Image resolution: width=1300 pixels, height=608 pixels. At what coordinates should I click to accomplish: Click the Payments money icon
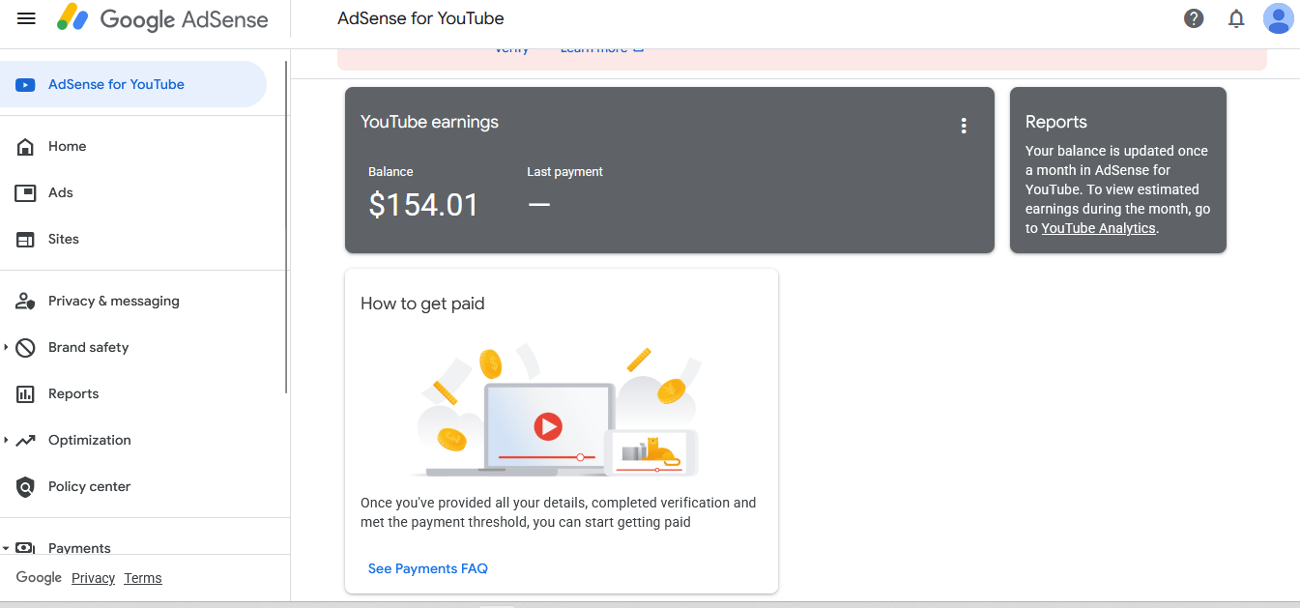(25, 548)
